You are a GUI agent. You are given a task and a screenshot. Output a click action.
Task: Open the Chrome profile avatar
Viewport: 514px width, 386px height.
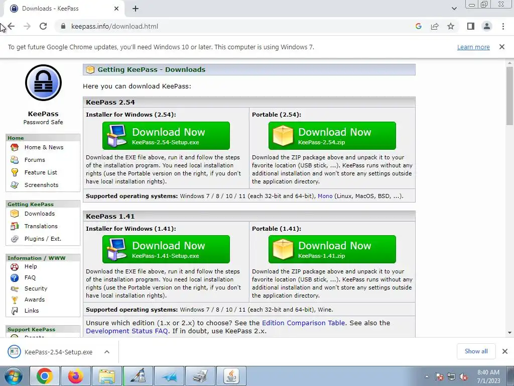pyautogui.click(x=487, y=26)
